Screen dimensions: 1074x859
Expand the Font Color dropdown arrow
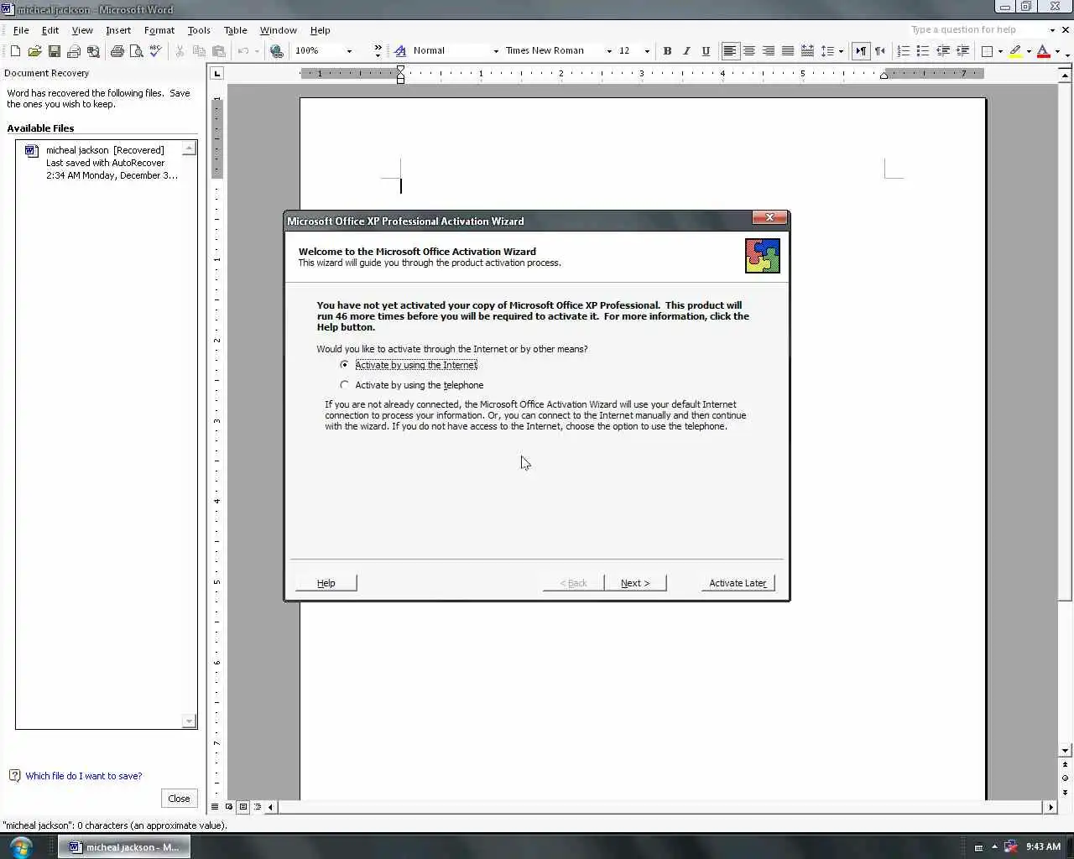(x=1056, y=51)
